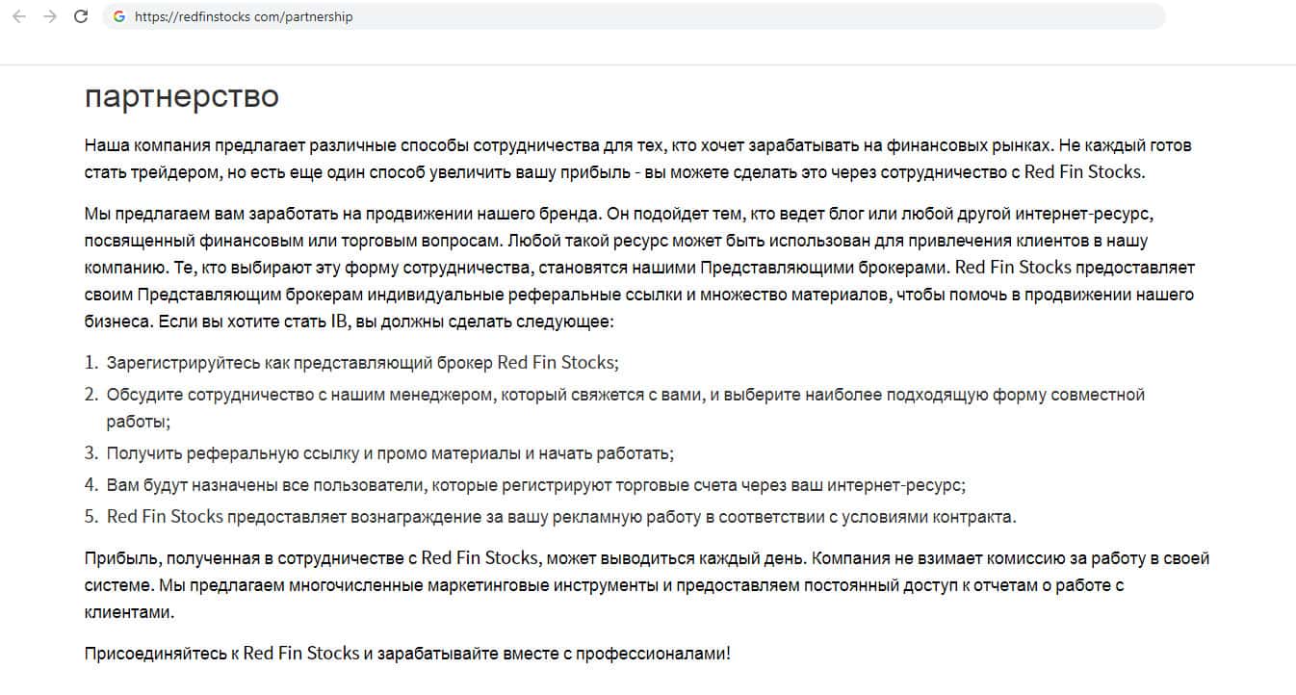Viewport: 1296px width, 695px height.
Task: Select list item five about "вознаграждение"
Action: pyautogui.click(x=560, y=517)
